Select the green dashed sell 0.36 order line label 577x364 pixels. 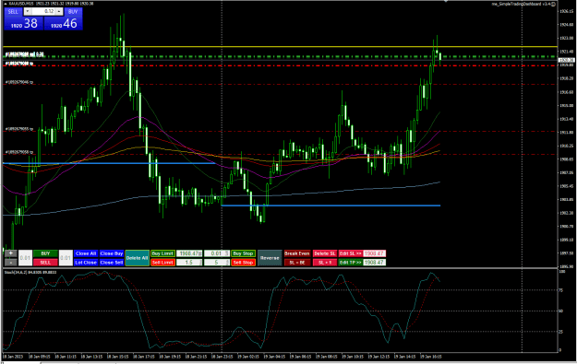click(x=24, y=54)
